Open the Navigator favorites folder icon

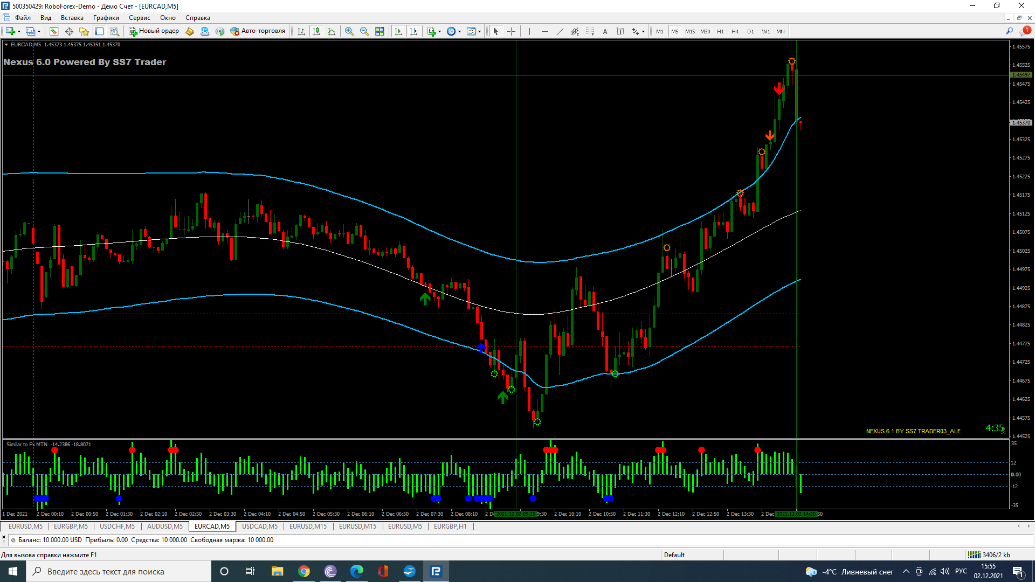pyautogui.click(x=84, y=31)
